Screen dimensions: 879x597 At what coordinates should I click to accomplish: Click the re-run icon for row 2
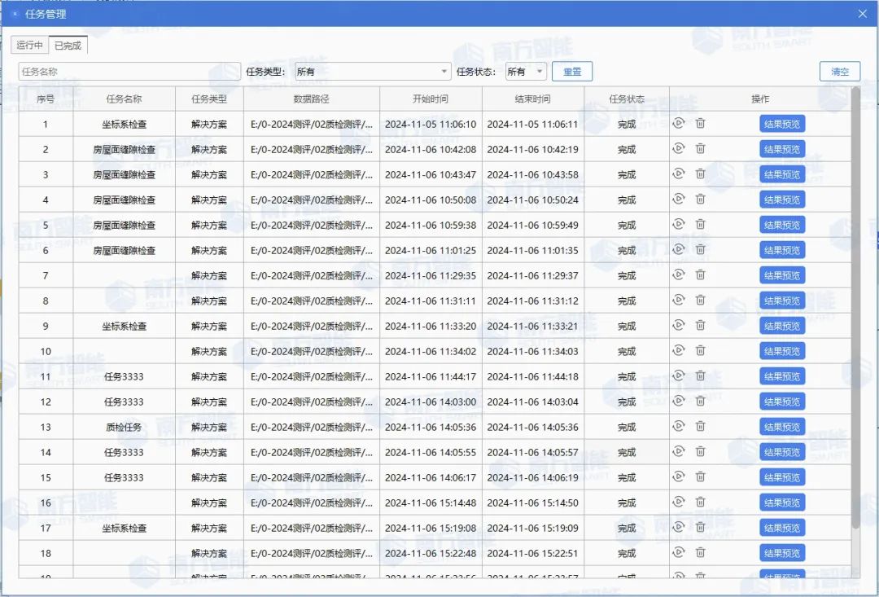point(678,149)
